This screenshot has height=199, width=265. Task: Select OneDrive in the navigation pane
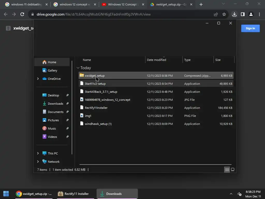tap(54, 79)
